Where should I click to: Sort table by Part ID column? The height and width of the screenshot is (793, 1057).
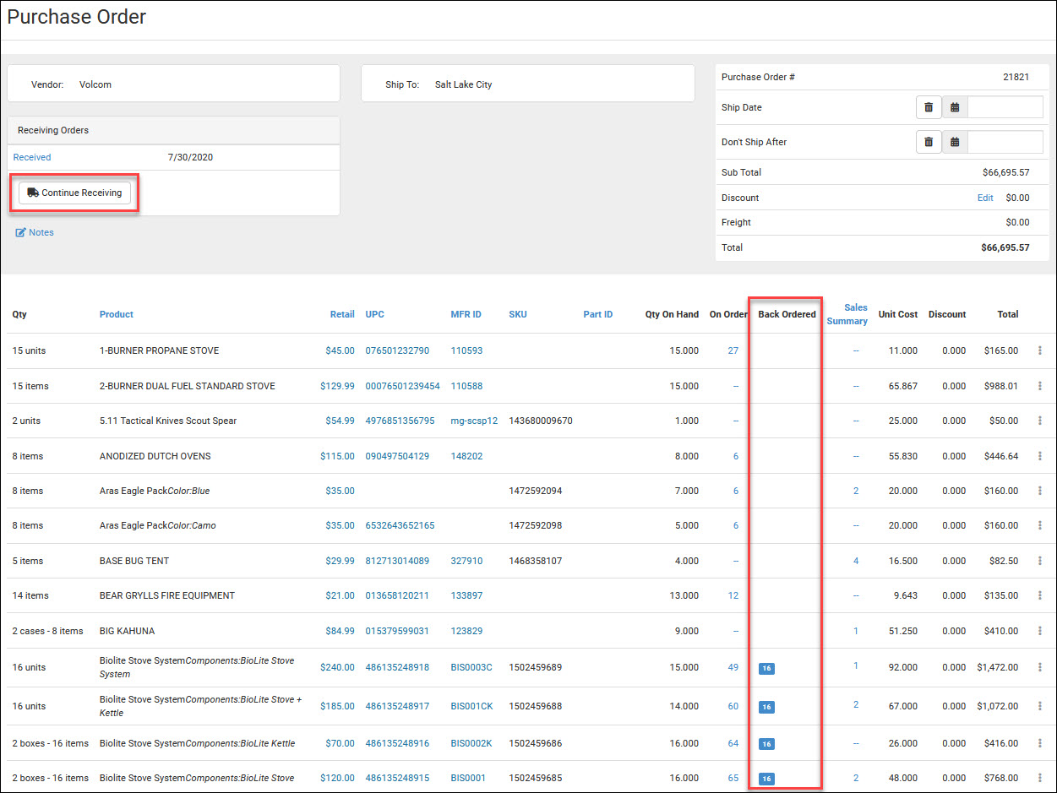(598, 314)
